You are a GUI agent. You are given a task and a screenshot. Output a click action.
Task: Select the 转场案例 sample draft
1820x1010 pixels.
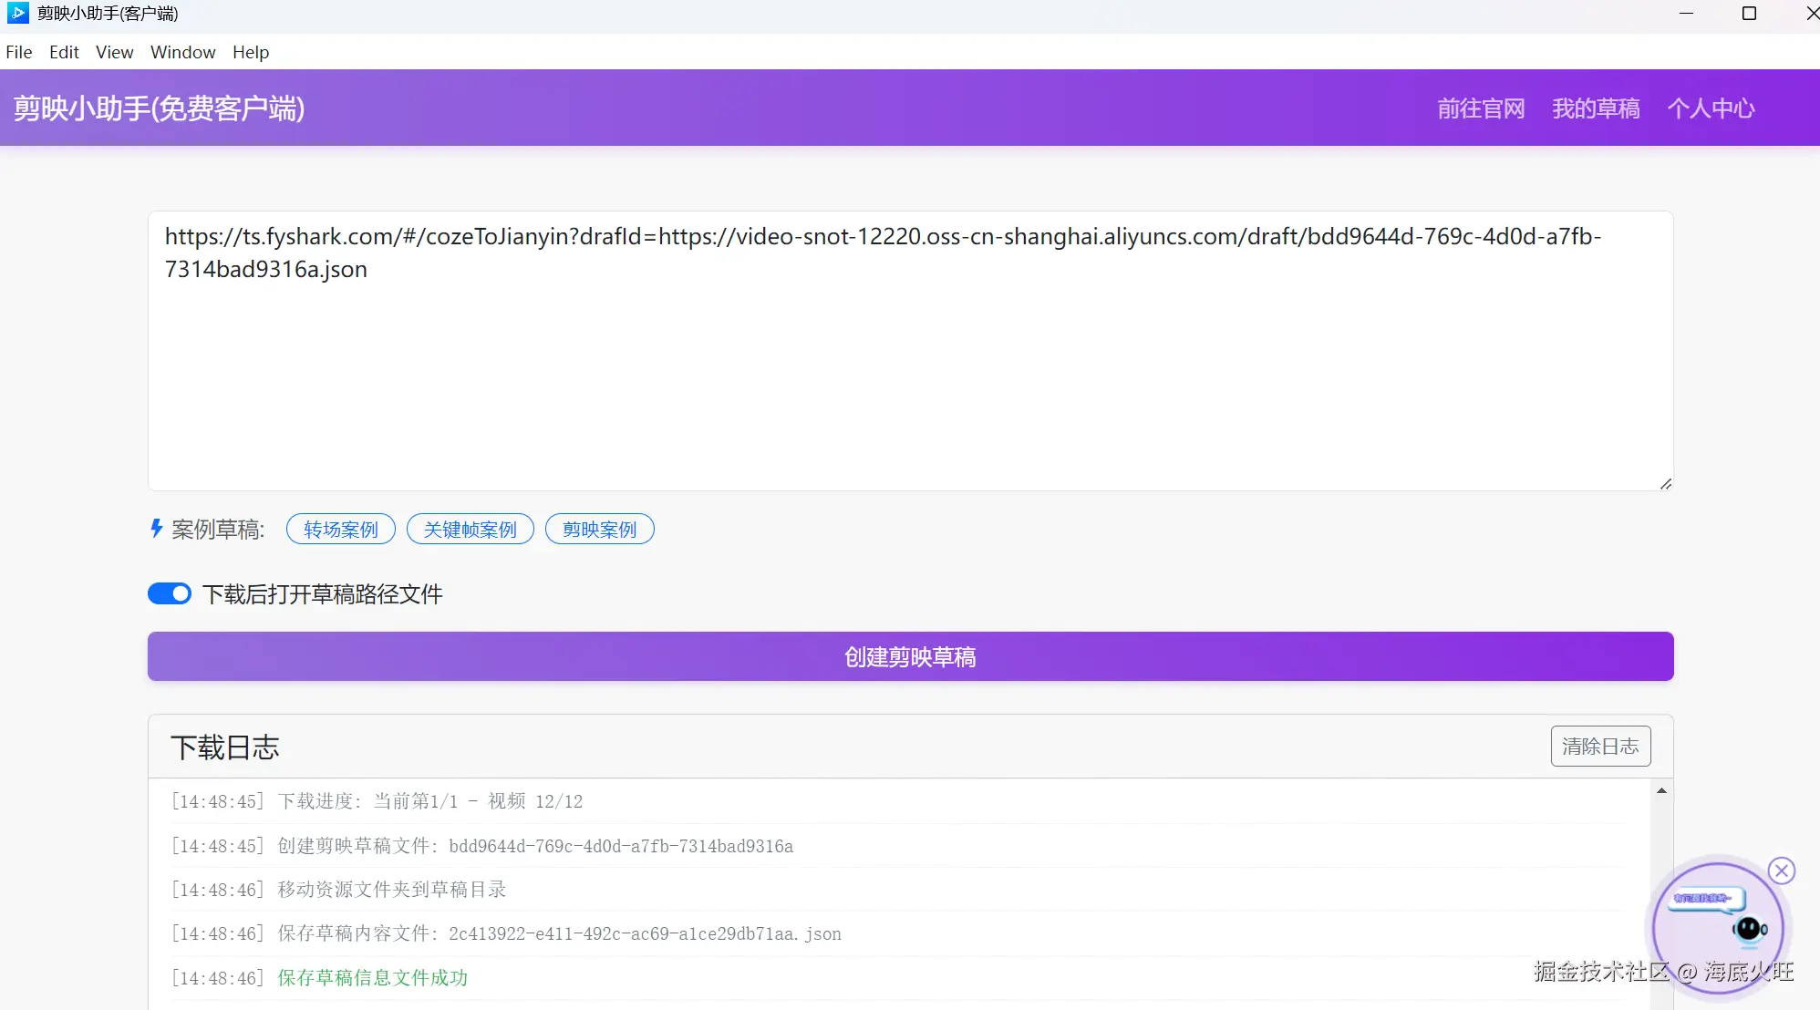pyautogui.click(x=340, y=529)
